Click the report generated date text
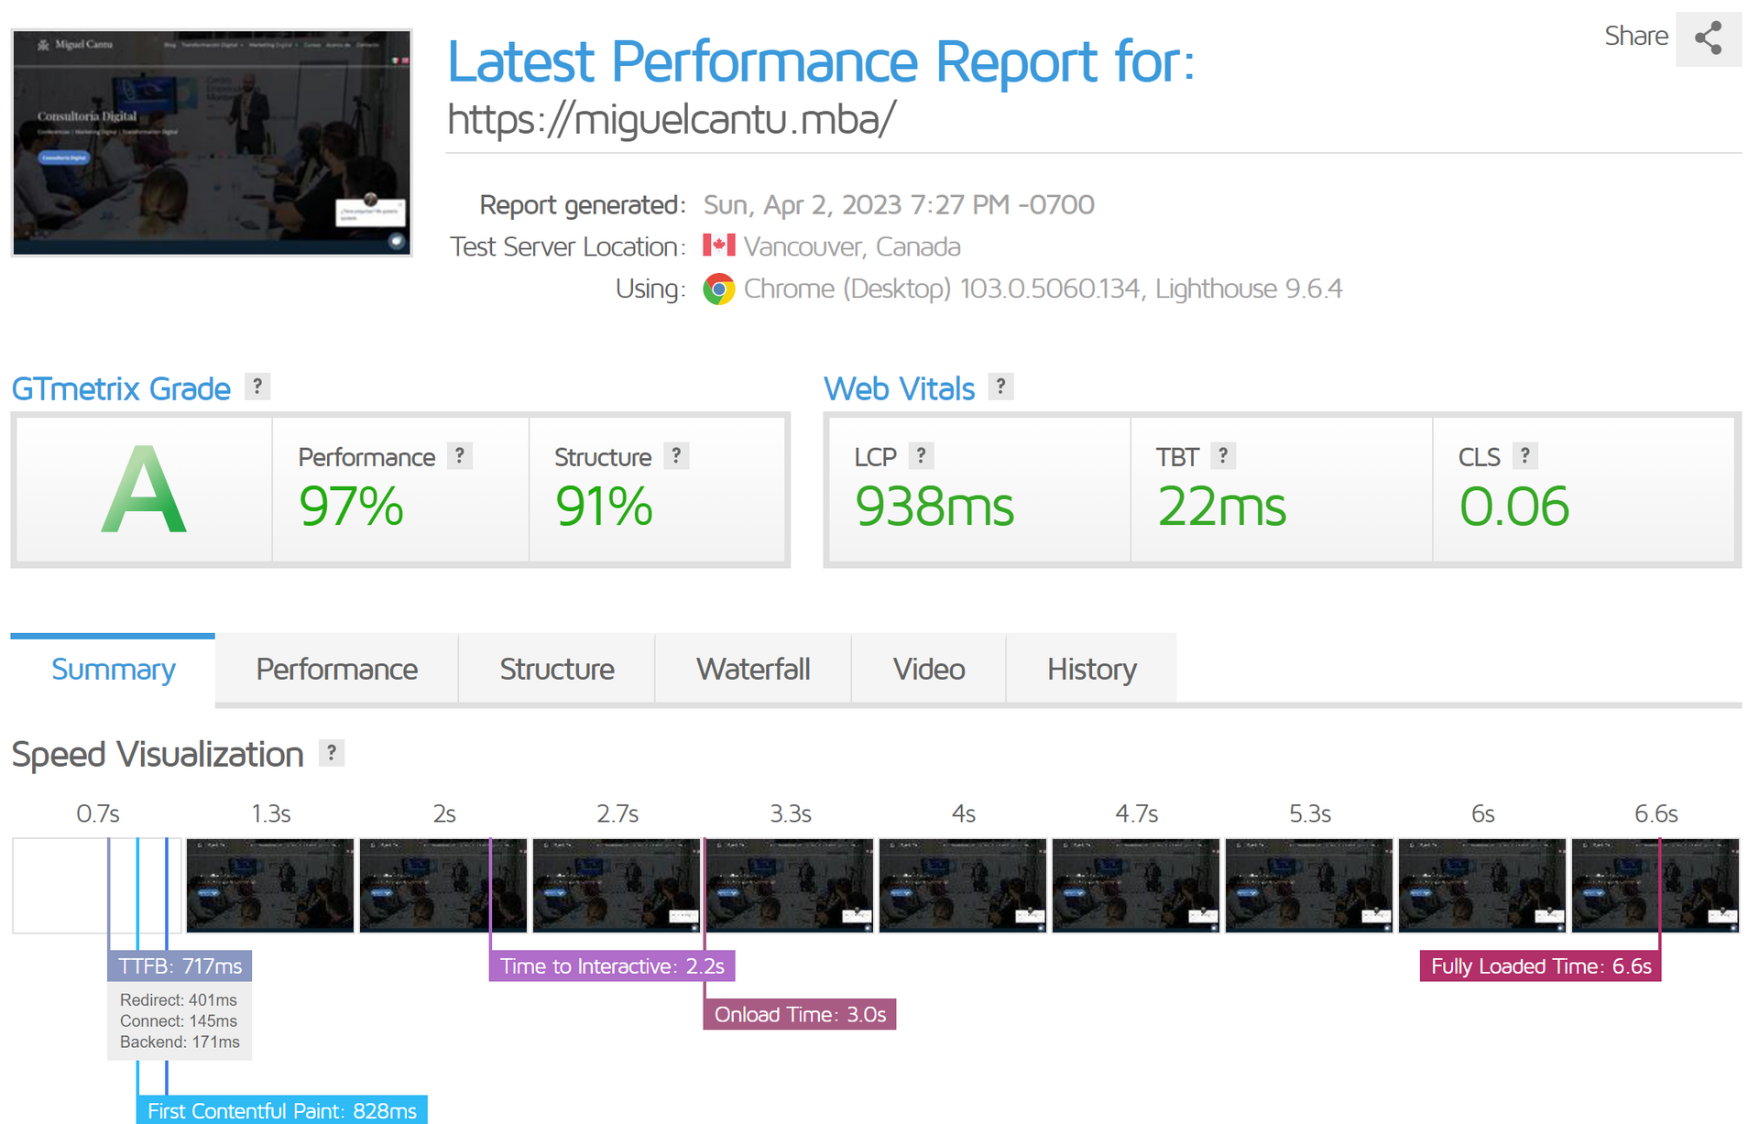This screenshot has height=1124, width=1759. [x=899, y=204]
